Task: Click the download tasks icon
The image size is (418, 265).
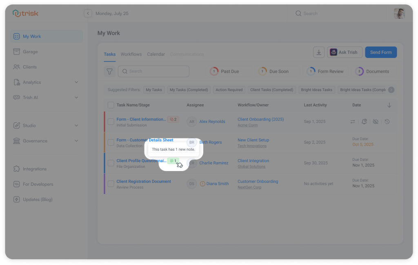Action: pos(319,52)
